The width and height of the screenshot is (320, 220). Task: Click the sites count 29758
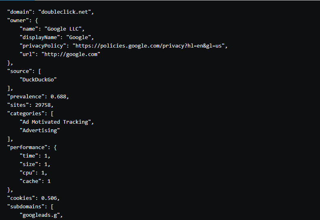[x=43, y=105]
